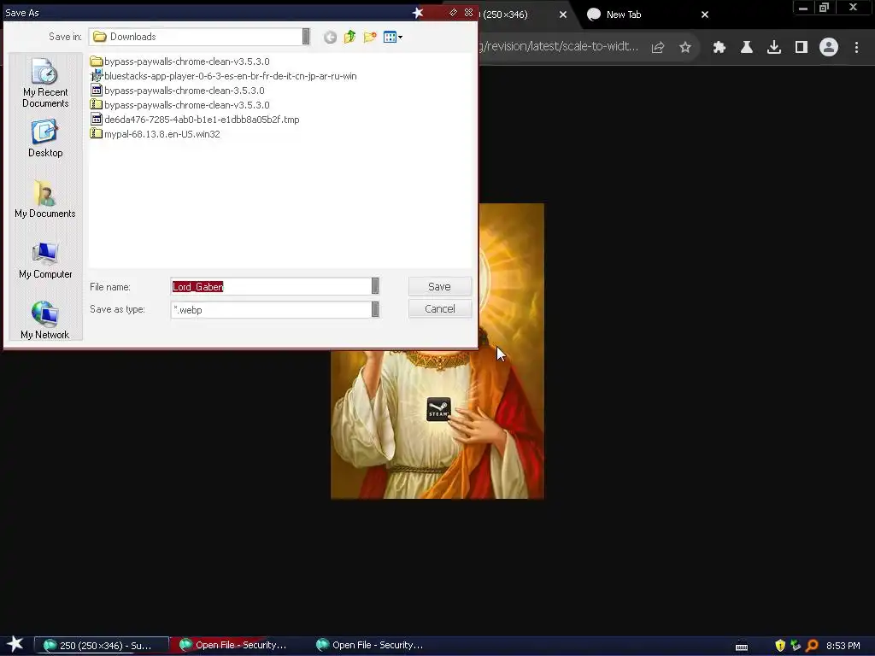Bookmark this page with star icon
The height and width of the screenshot is (656, 875).
coord(685,48)
